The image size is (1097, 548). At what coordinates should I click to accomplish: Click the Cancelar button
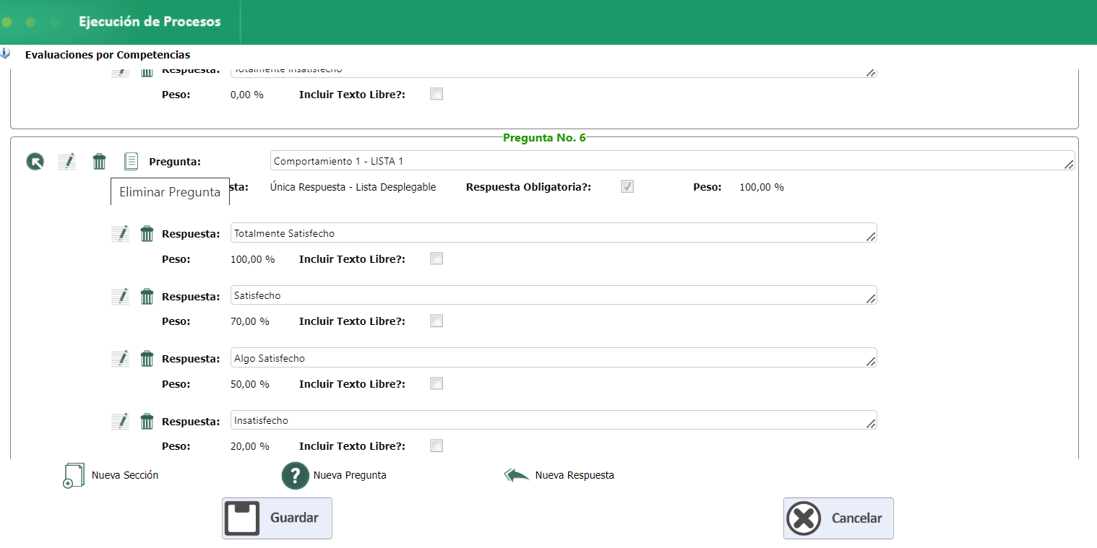pos(838,518)
